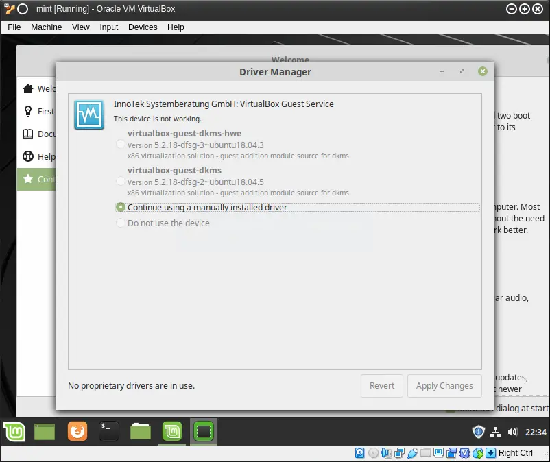Click the InnoTek Systemberatung GmbH device title
The image size is (550, 462).
point(224,104)
